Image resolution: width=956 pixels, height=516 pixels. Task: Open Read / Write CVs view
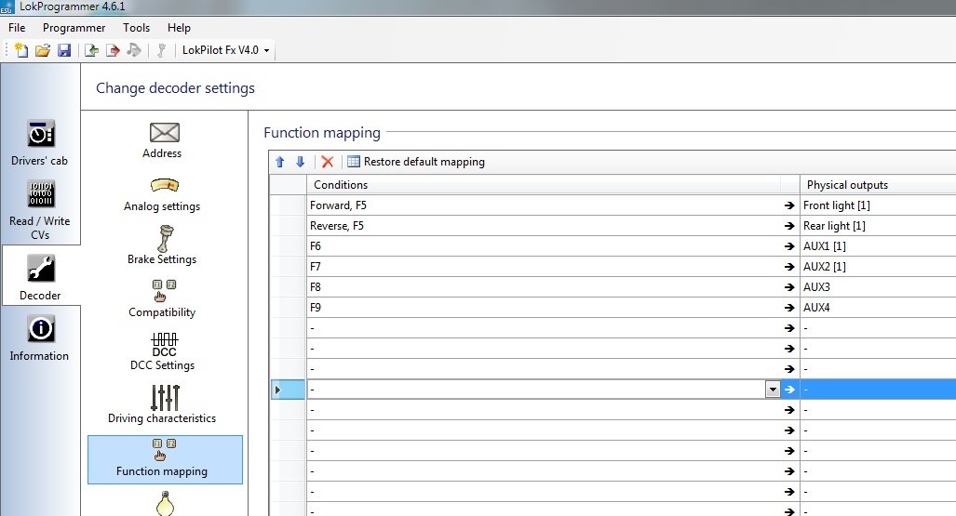click(x=40, y=210)
